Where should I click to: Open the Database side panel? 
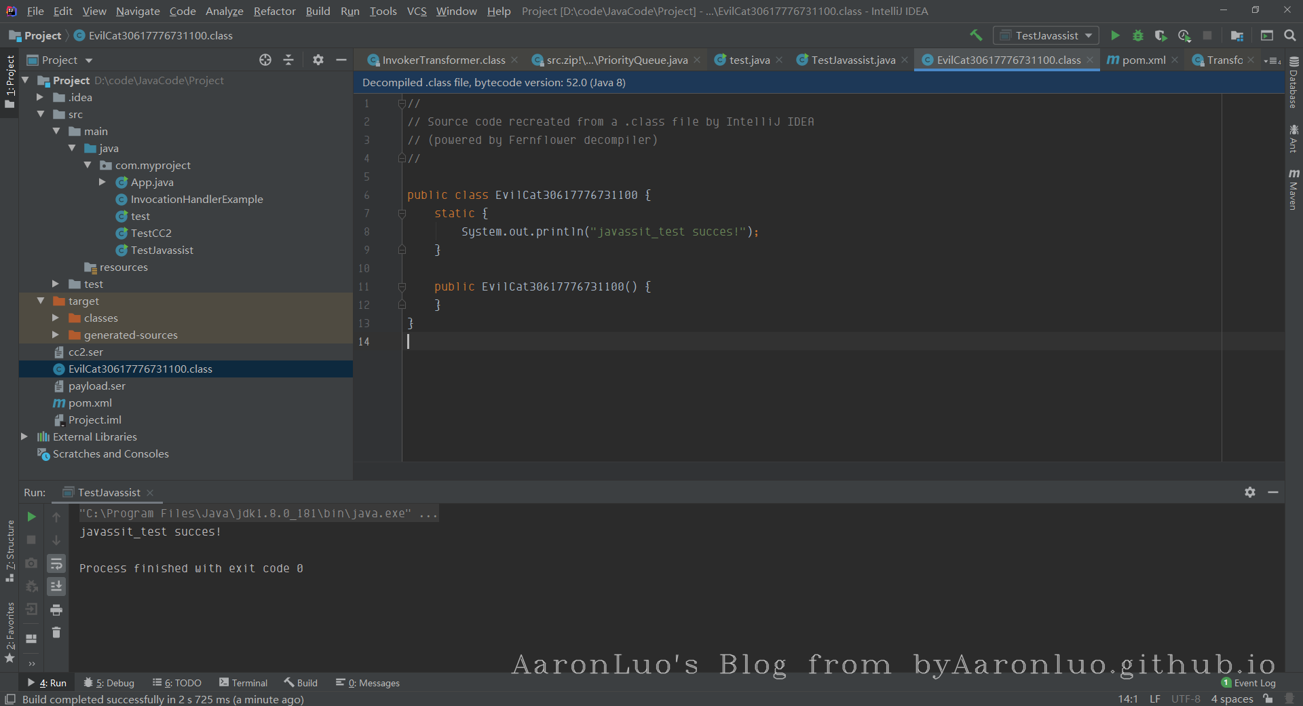[1293, 83]
